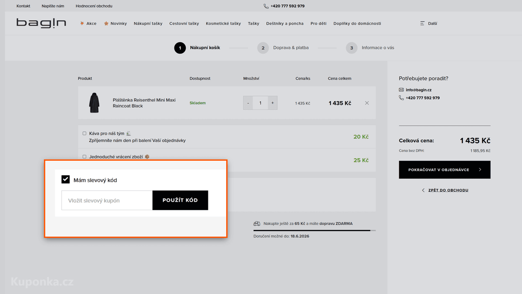522x294 pixels.
Task: Click the phone icon in top bar
Action: (x=266, y=6)
